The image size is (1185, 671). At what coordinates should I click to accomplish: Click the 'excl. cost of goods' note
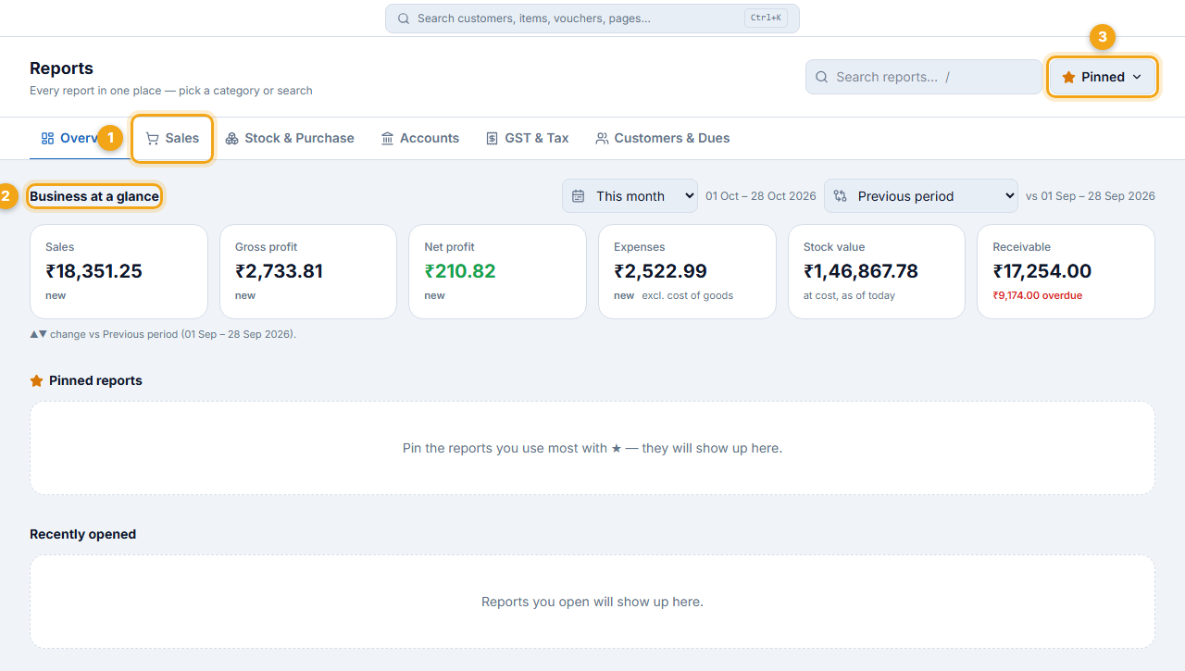click(688, 296)
